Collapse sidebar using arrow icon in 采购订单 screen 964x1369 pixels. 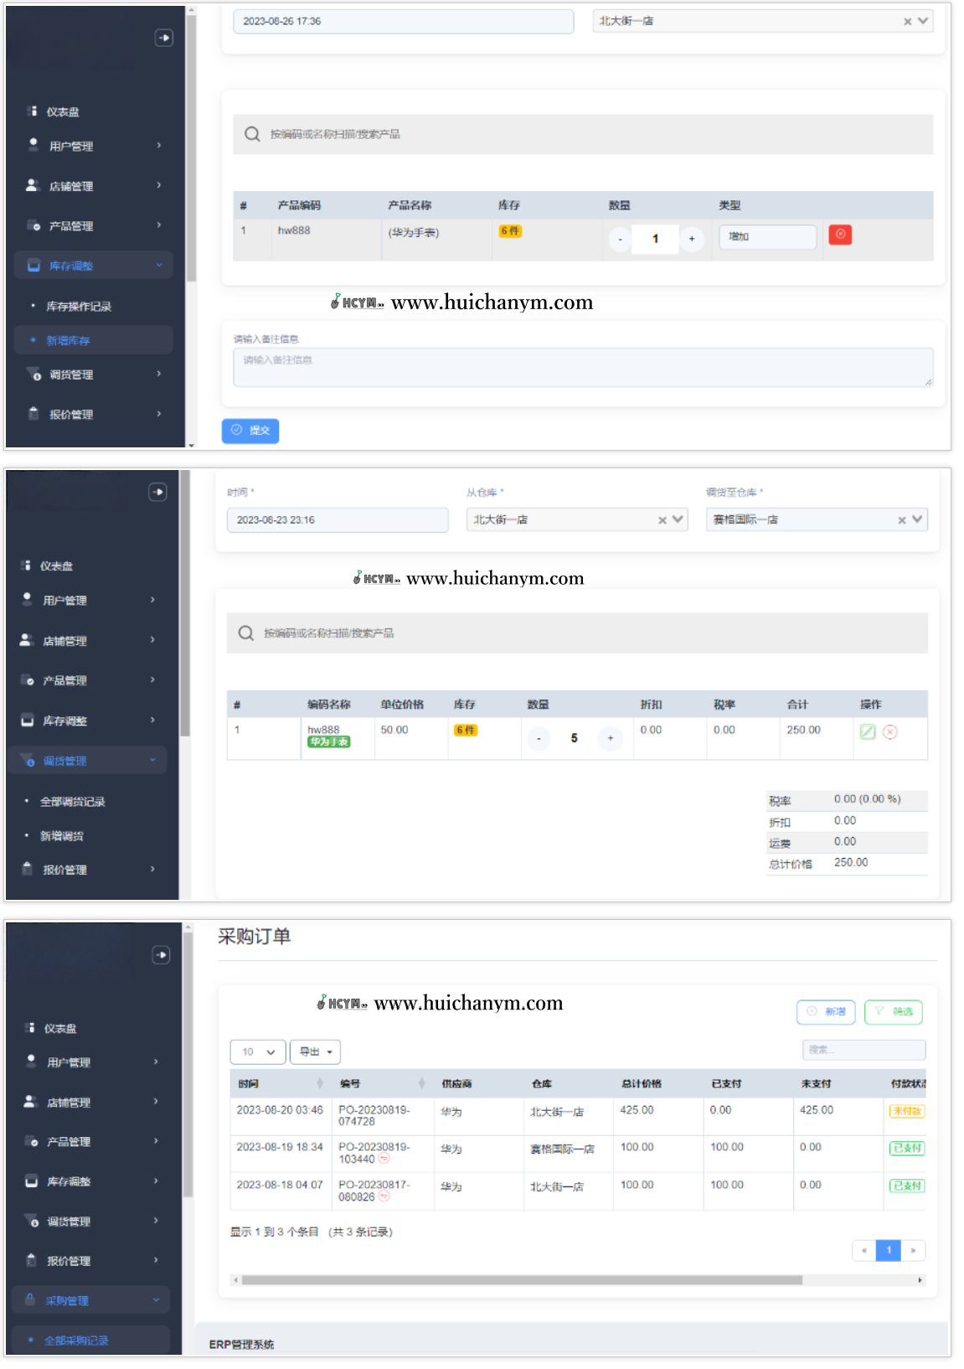(x=162, y=954)
